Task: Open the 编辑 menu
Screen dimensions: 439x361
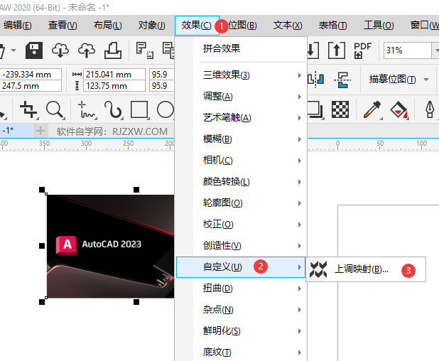Action: pyautogui.click(x=17, y=26)
